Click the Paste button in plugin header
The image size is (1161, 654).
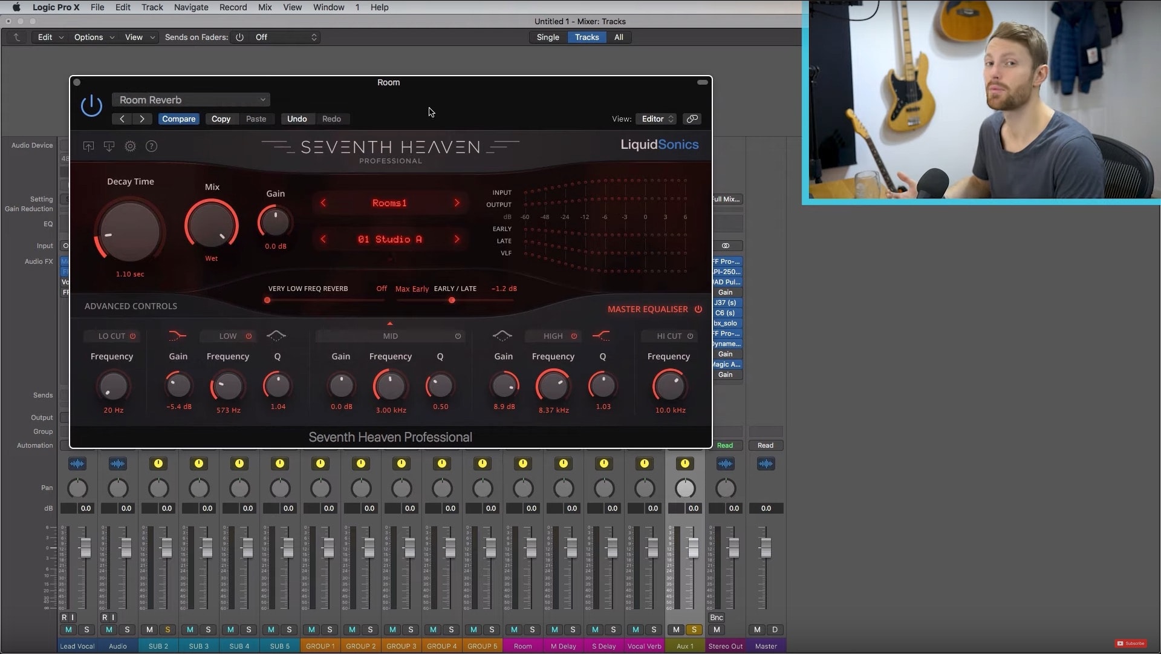pyautogui.click(x=256, y=119)
